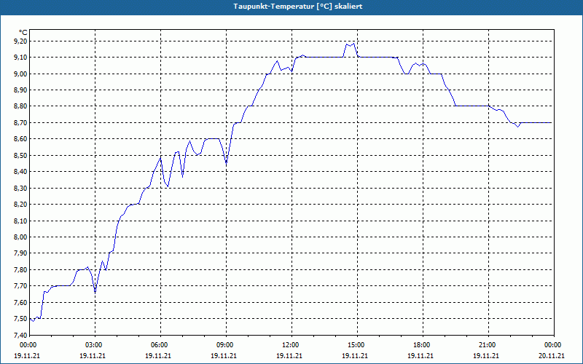This screenshot has height=364, width=583.
Task: Choose the '8,10' y-axis label
Action: (21, 221)
